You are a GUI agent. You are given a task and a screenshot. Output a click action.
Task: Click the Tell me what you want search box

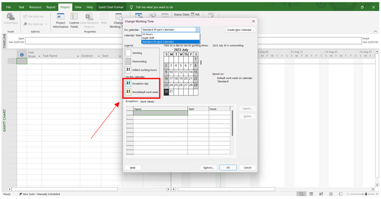(155, 7)
